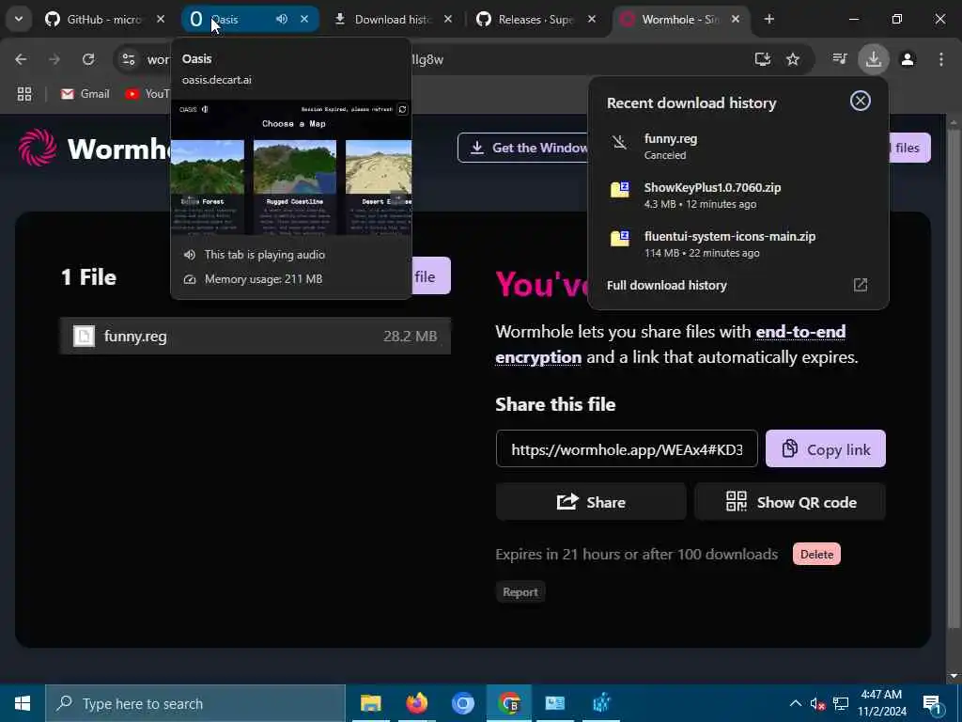Open the tab search dropdown arrow

[x=19, y=19]
